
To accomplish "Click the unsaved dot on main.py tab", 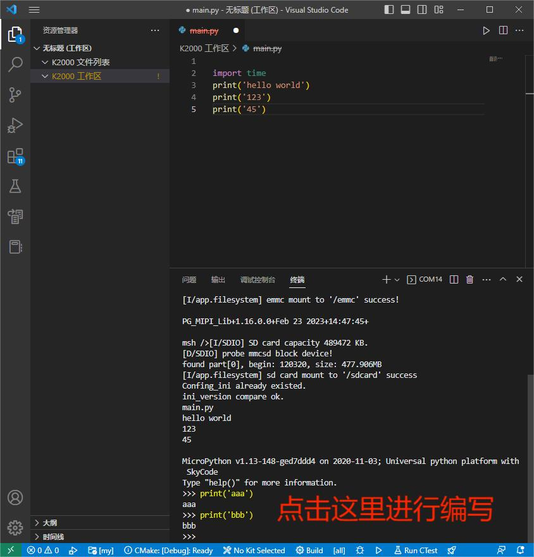I will [x=236, y=30].
